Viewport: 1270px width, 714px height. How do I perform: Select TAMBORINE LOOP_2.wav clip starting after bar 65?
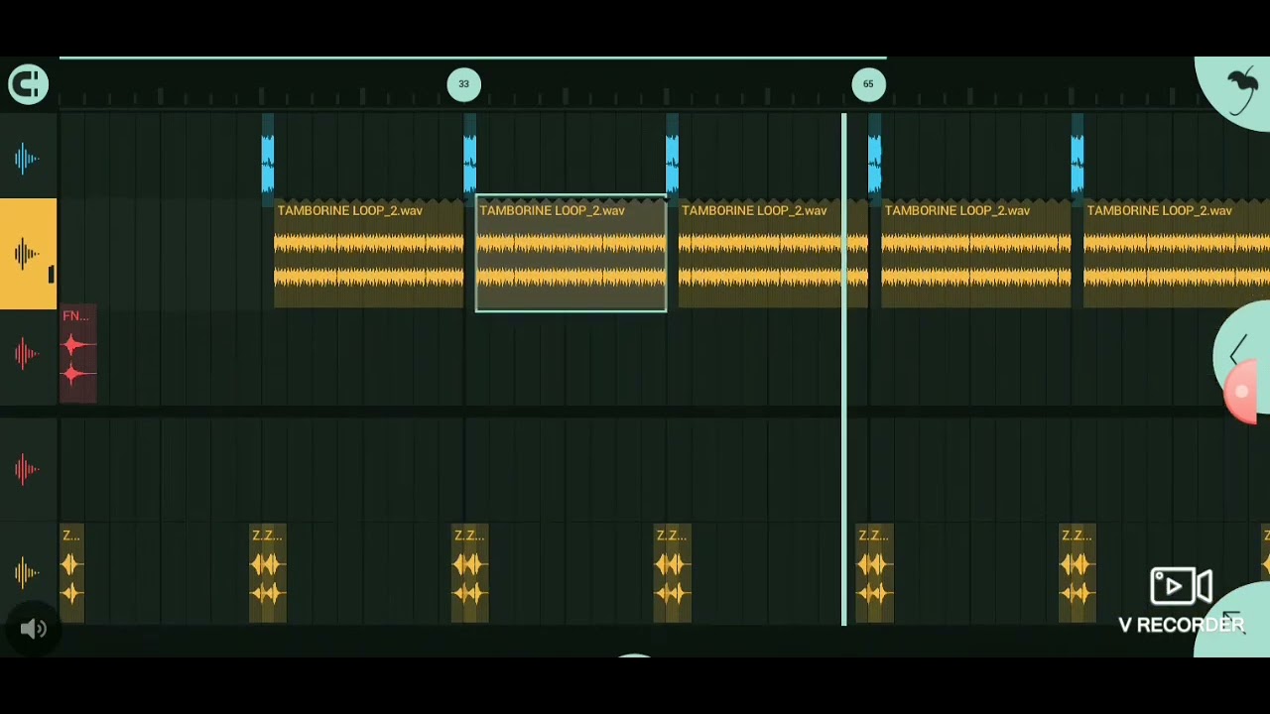click(975, 253)
